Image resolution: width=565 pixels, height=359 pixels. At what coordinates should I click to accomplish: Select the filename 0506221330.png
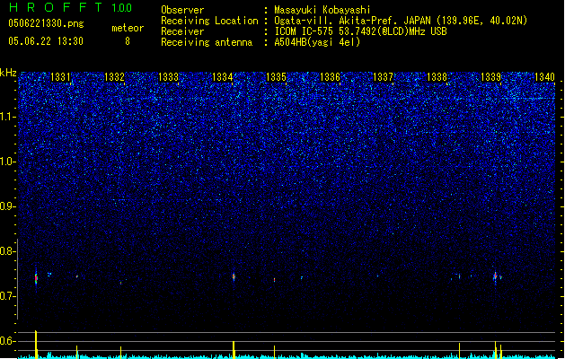46,23
